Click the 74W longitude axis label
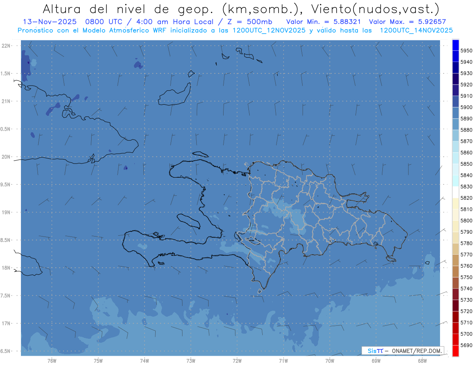This screenshot has width=474, height=366. 144,361
